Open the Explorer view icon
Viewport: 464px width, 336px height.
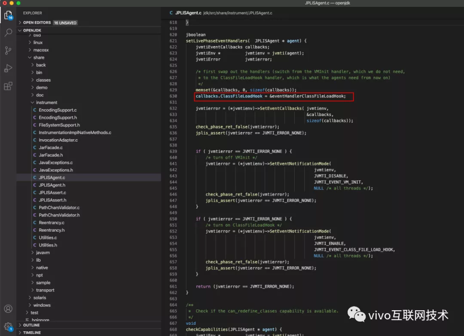[x=8, y=15]
